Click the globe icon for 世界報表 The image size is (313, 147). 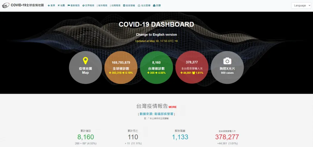tap(83, 6)
